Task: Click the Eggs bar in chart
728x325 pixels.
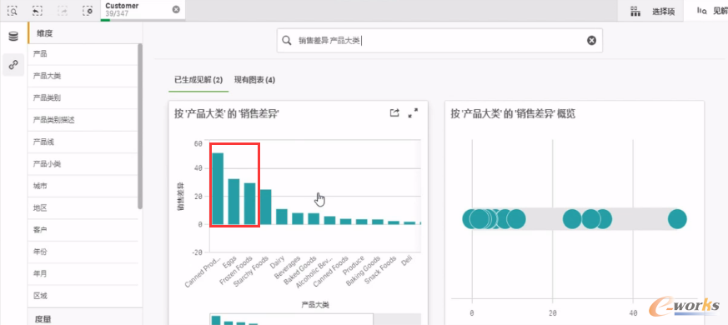Action: [x=233, y=202]
